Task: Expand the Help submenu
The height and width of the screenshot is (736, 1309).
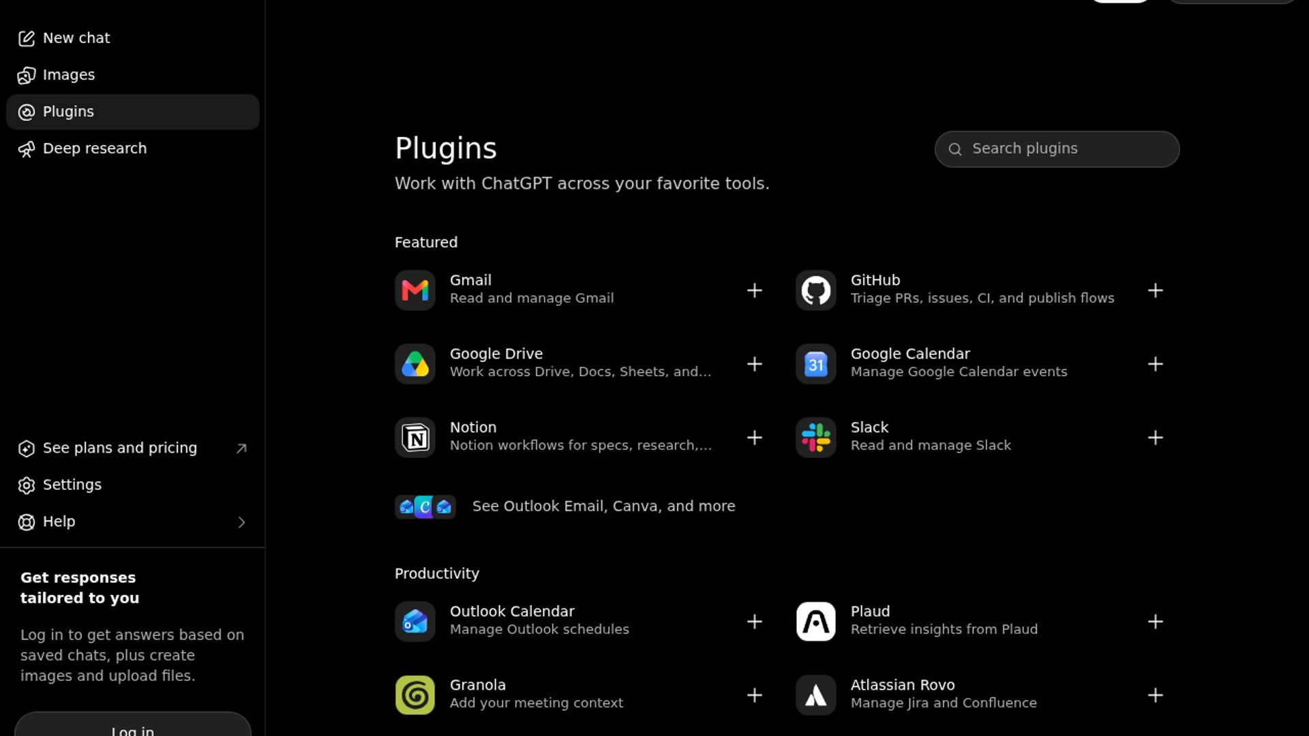Action: 133,522
